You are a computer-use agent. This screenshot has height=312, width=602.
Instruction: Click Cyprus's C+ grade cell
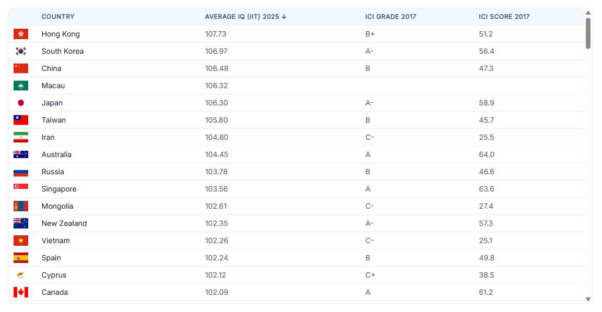(x=370, y=275)
